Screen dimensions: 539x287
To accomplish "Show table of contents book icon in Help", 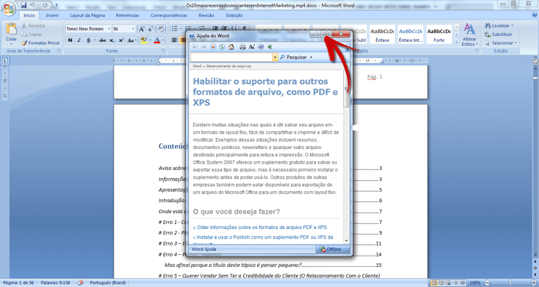I will (x=261, y=47).
